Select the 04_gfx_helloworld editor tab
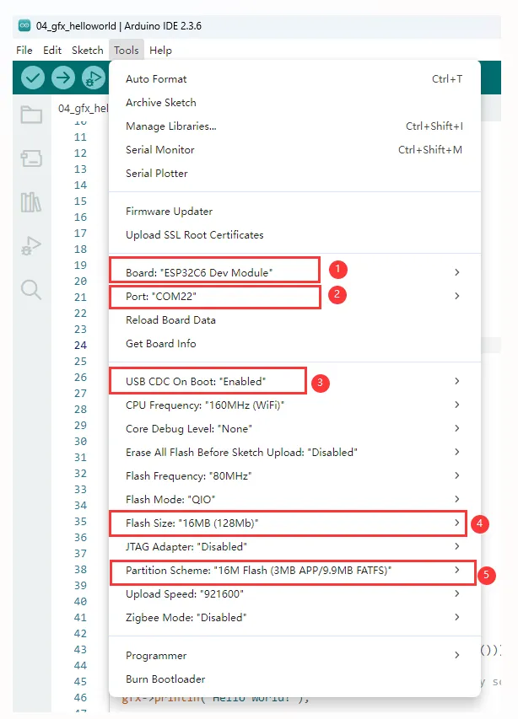 (84, 108)
